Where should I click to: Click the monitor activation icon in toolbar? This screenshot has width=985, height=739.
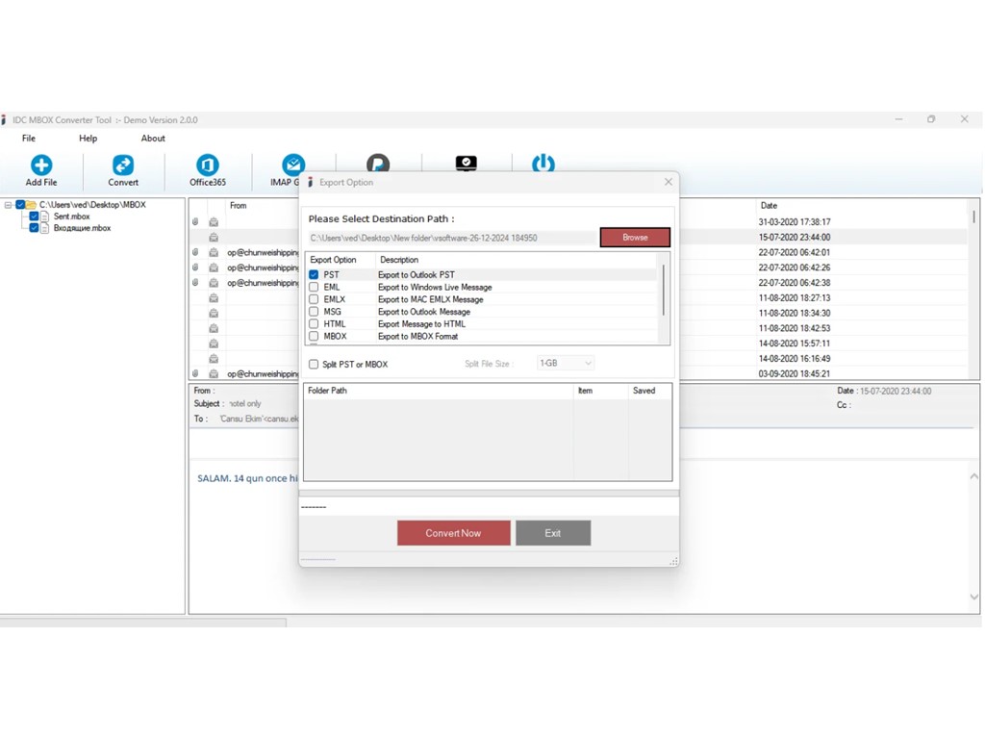pyautogui.click(x=467, y=164)
